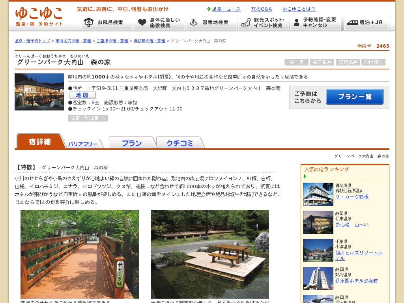Click the bath house icon for お風呂検索
This screenshot has width=404, height=303.
coord(88,22)
